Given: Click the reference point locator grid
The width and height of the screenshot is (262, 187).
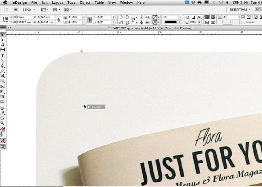Looking at the screenshot, I should 5,20.
